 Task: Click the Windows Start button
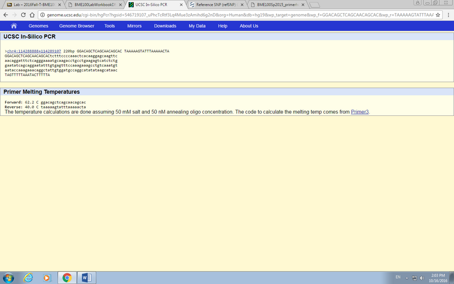click(9, 278)
